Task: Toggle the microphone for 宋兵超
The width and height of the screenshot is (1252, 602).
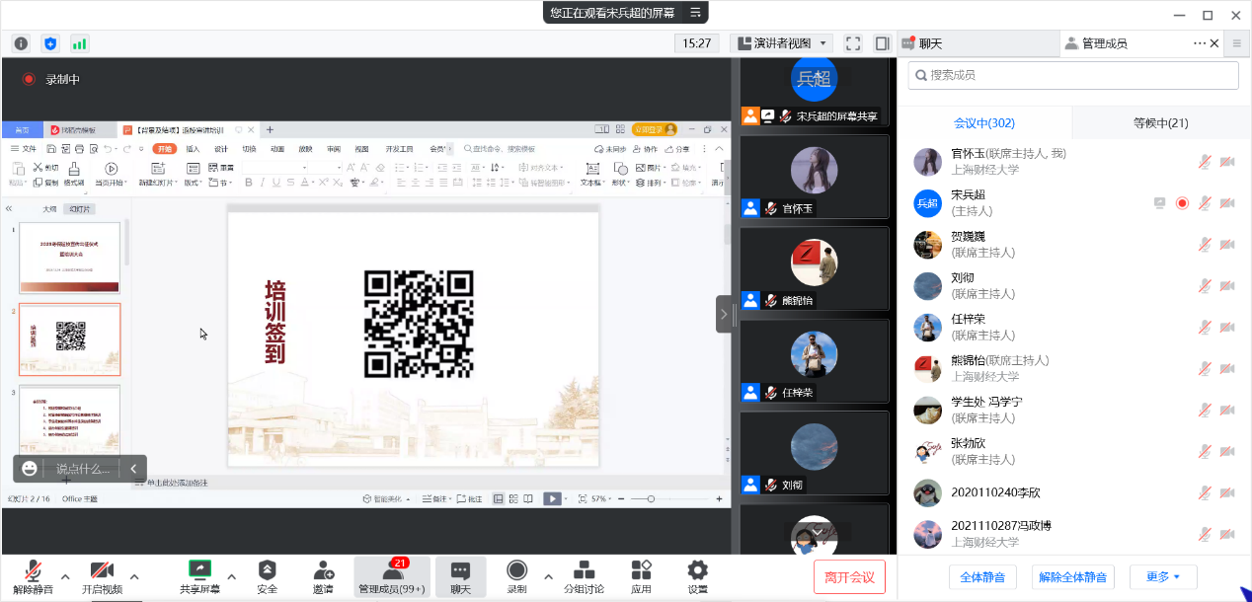Action: (x=1205, y=203)
